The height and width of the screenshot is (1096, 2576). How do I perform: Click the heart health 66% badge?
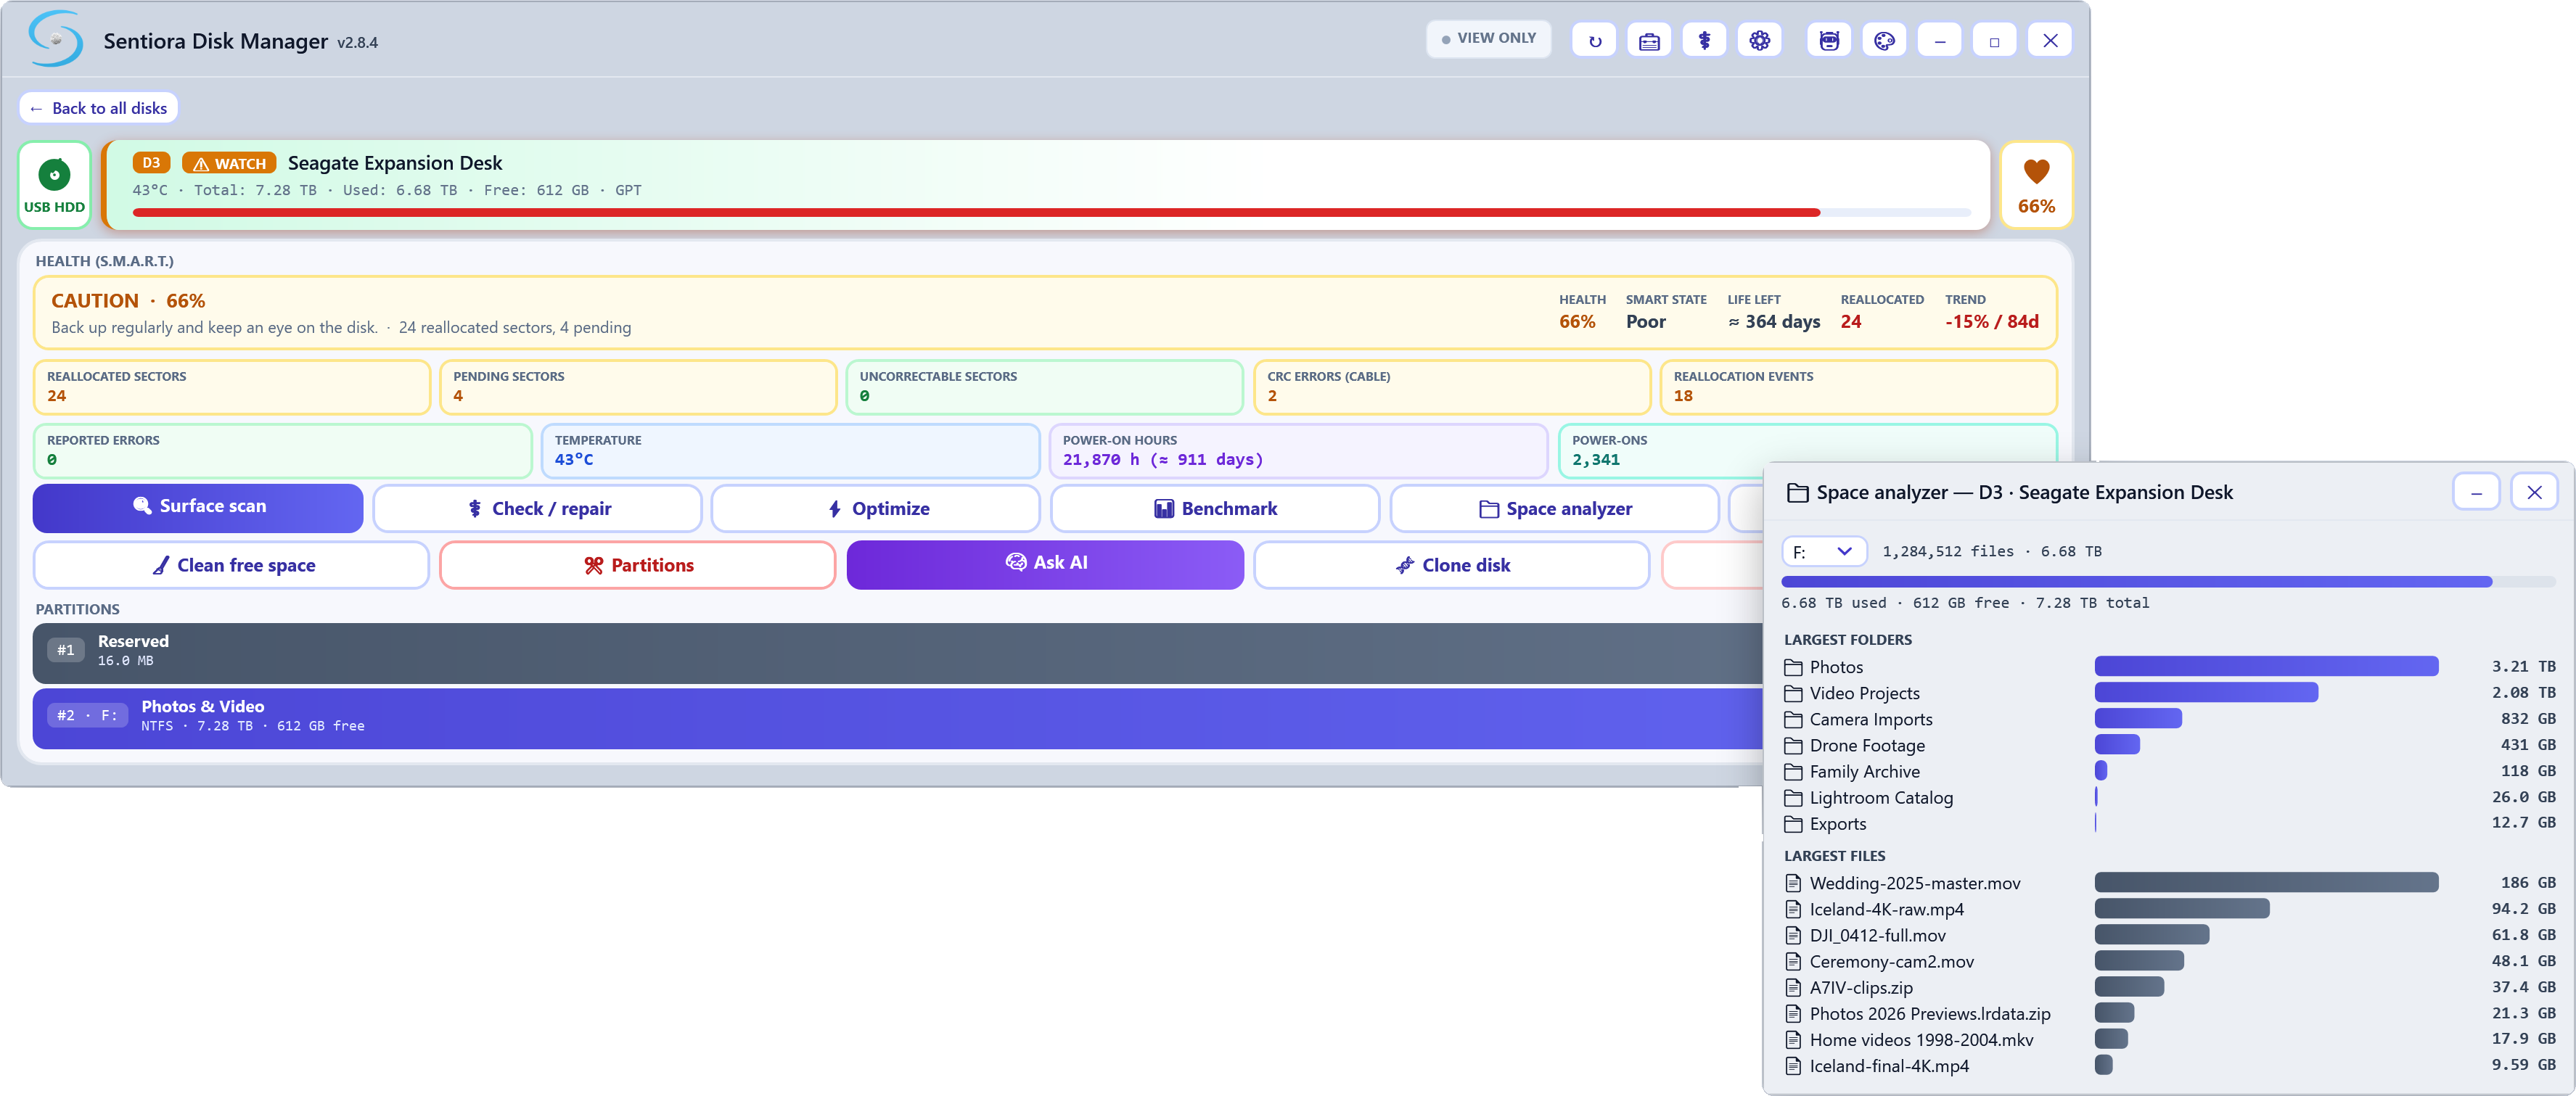[x=2036, y=186]
